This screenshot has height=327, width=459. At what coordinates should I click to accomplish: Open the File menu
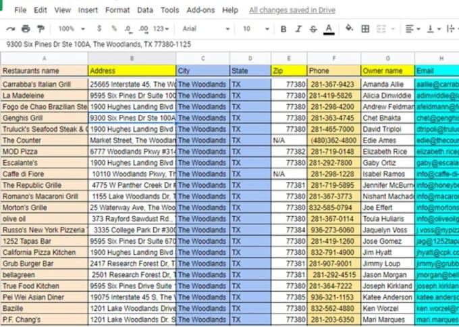coord(20,10)
